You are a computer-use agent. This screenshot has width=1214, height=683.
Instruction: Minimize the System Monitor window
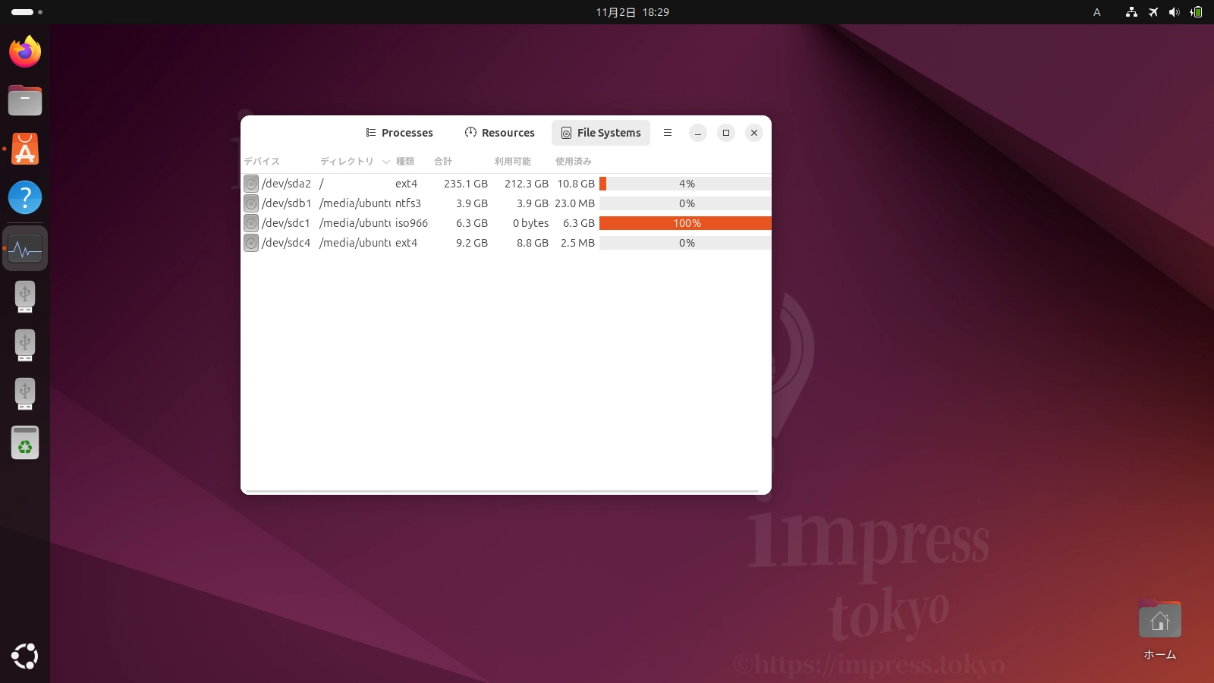pyautogui.click(x=698, y=133)
